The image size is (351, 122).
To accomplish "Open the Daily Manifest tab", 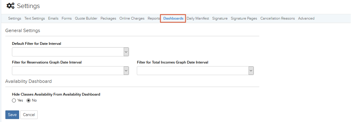I will [x=198, y=18].
